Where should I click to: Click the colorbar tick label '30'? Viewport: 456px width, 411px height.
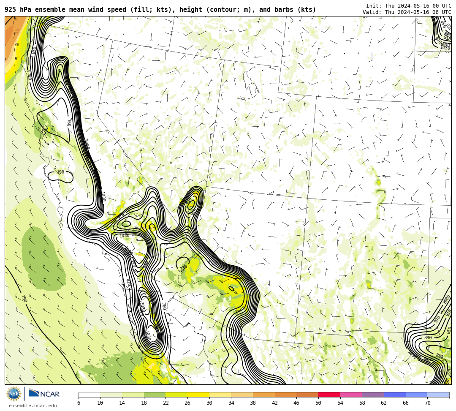point(209,403)
